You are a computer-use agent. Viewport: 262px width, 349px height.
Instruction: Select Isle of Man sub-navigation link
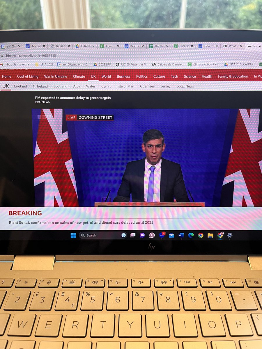click(126, 86)
